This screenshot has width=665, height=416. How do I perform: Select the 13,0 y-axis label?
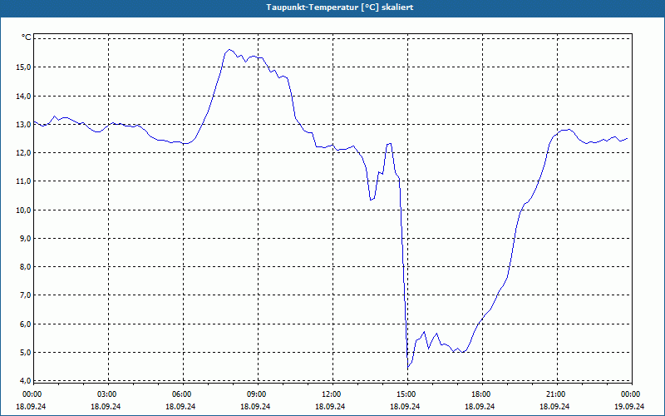click(x=23, y=124)
